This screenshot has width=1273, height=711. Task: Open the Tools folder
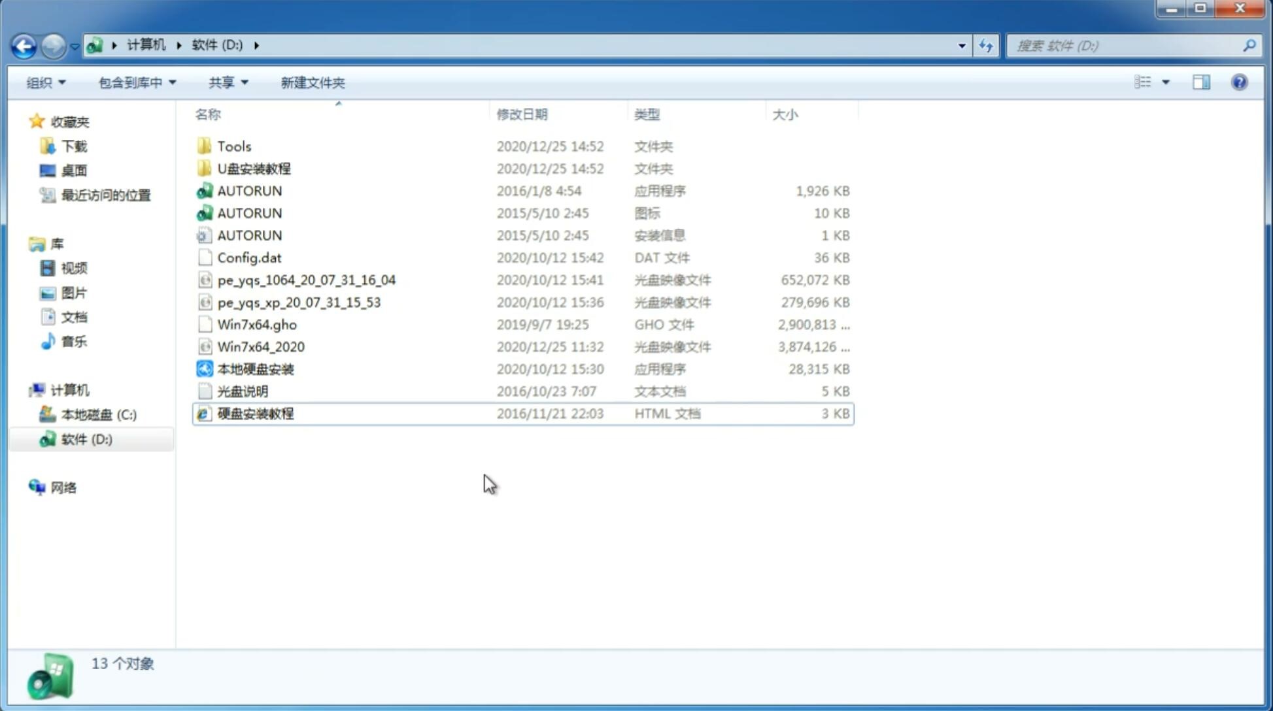click(234, 146)
